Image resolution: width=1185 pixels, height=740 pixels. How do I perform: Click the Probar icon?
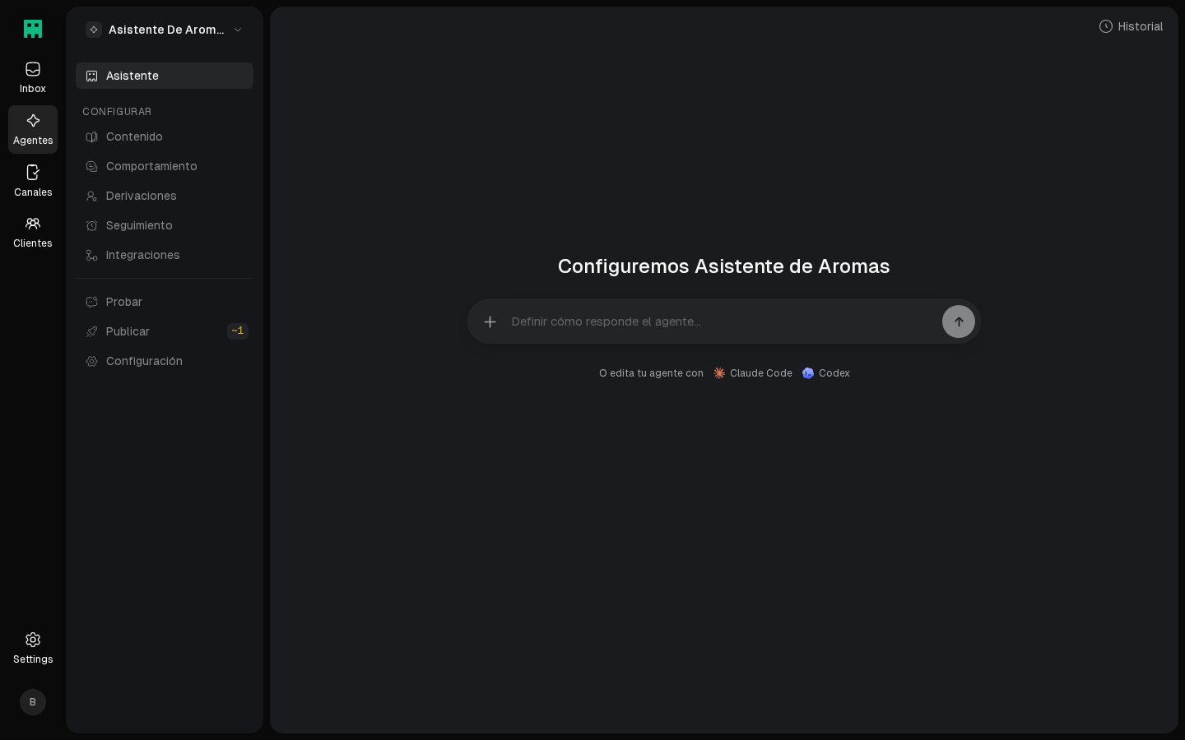coord(92,302)
